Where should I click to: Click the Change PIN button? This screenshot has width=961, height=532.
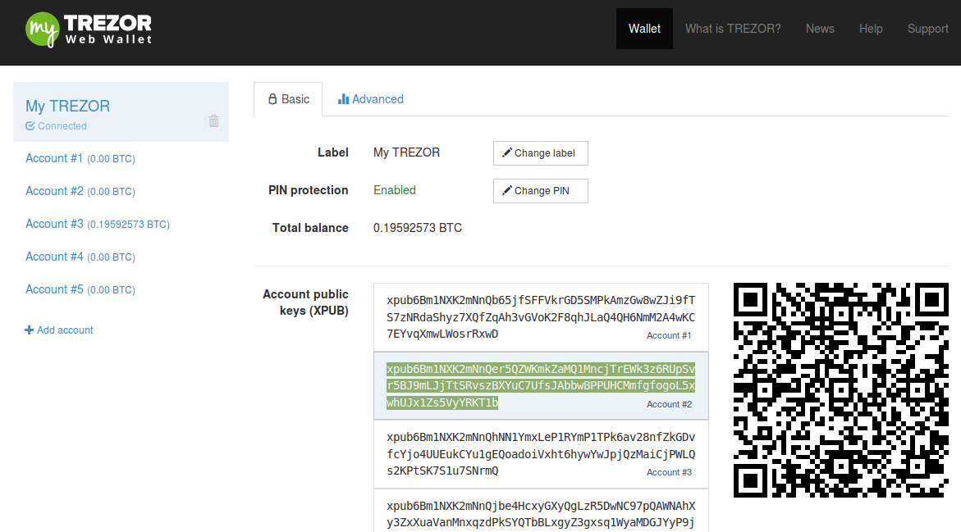[541, 191]
